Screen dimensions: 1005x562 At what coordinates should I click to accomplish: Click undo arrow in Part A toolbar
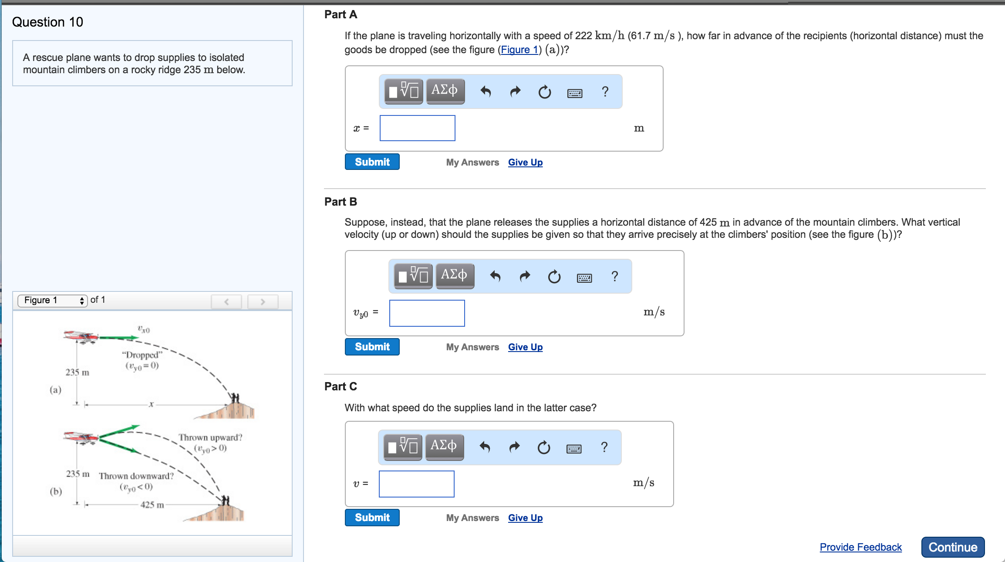pos(486,91)
